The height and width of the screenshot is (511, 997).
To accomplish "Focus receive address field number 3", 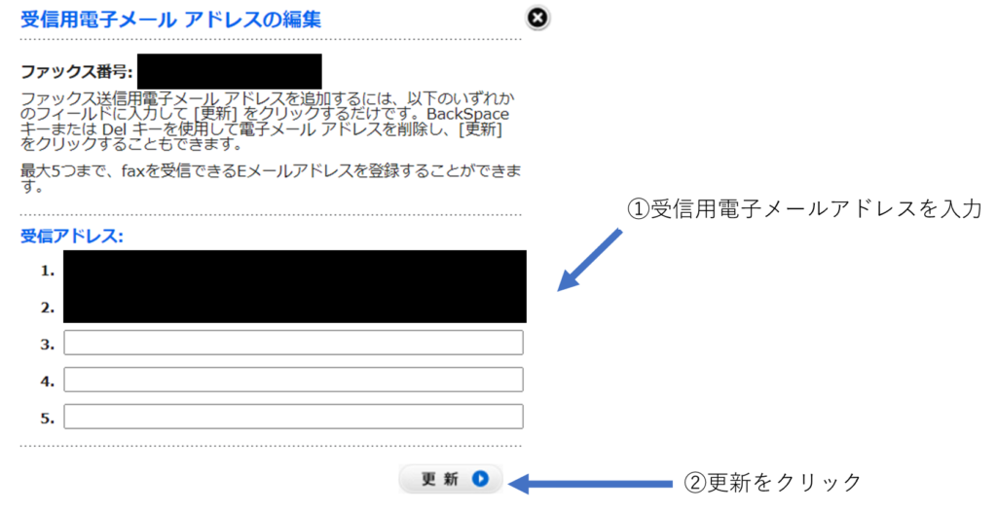I will coord(293,343).
